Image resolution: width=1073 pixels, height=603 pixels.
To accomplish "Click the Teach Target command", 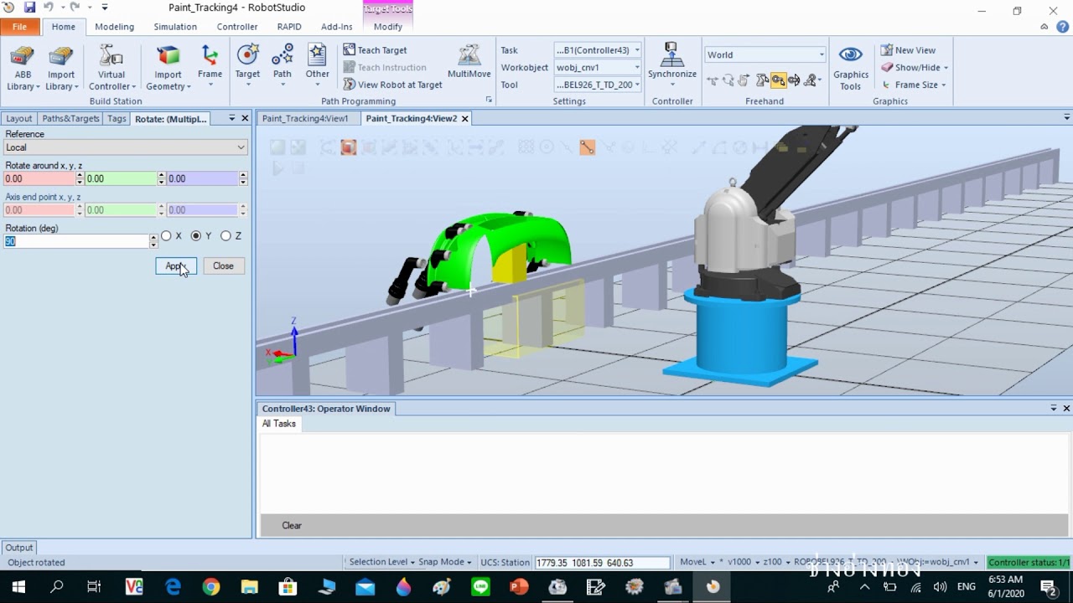I will 375,50.
